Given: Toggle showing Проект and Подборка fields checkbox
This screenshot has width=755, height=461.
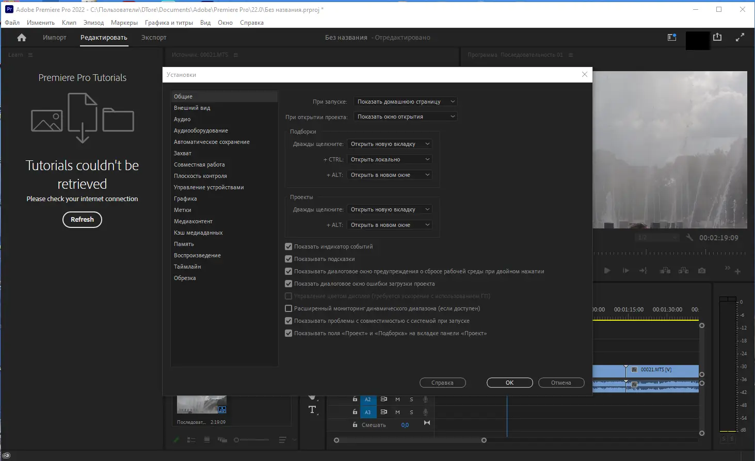Looking at the screenshot, I should click(288, 333).
